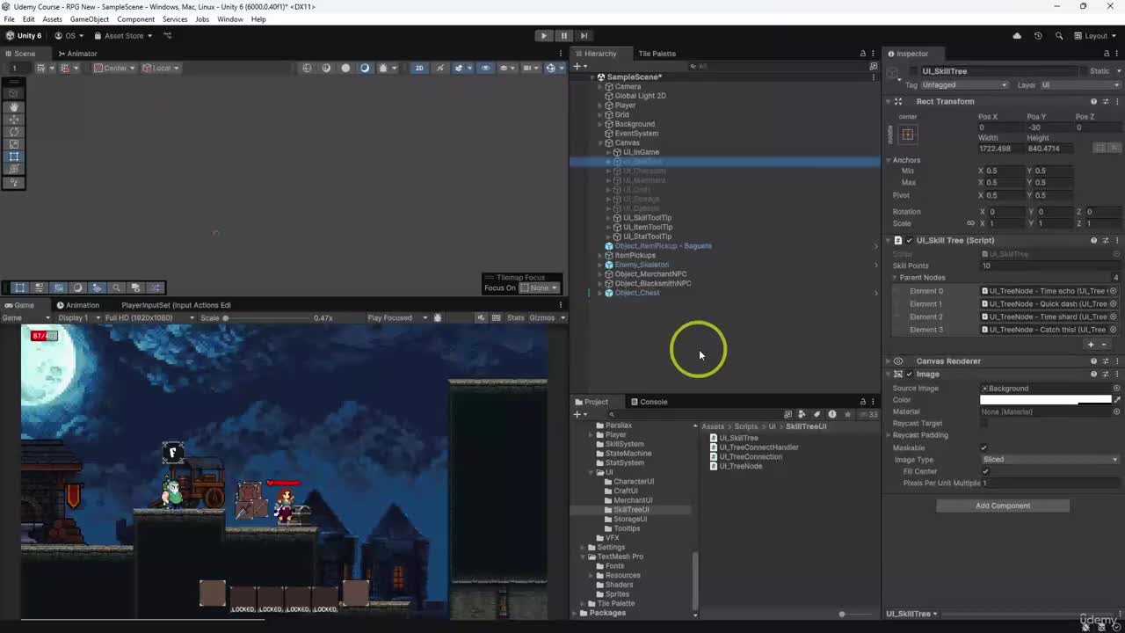Viewport: 1125px width, 633px height.
Task: Select the Transform tool in scene tools
Action: point(14,170)
